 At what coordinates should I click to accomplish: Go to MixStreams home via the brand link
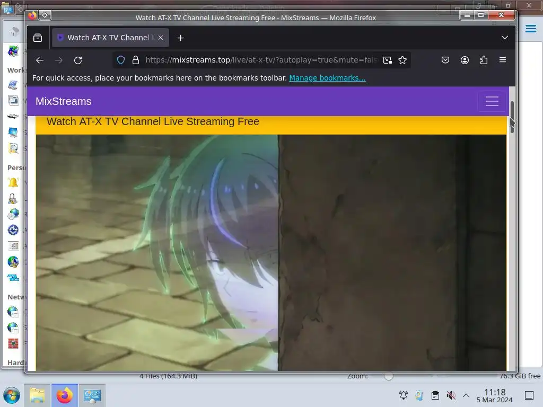pyautogui.click(x=64, y=101)
